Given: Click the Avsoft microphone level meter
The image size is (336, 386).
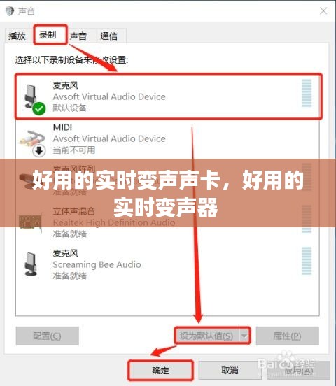Looking at the screenshot, I should (x=307, y=93).
